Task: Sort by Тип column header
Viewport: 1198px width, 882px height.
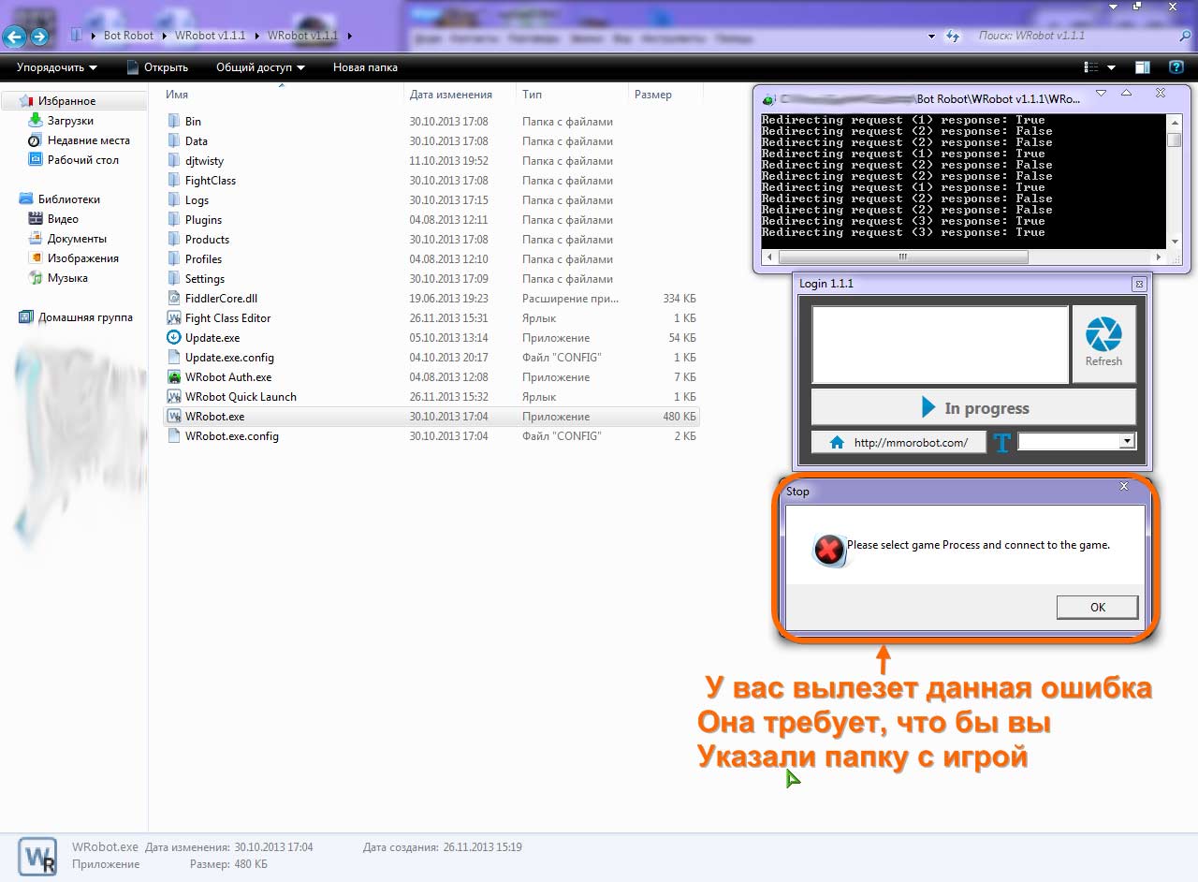Action: tap(532, 95)
